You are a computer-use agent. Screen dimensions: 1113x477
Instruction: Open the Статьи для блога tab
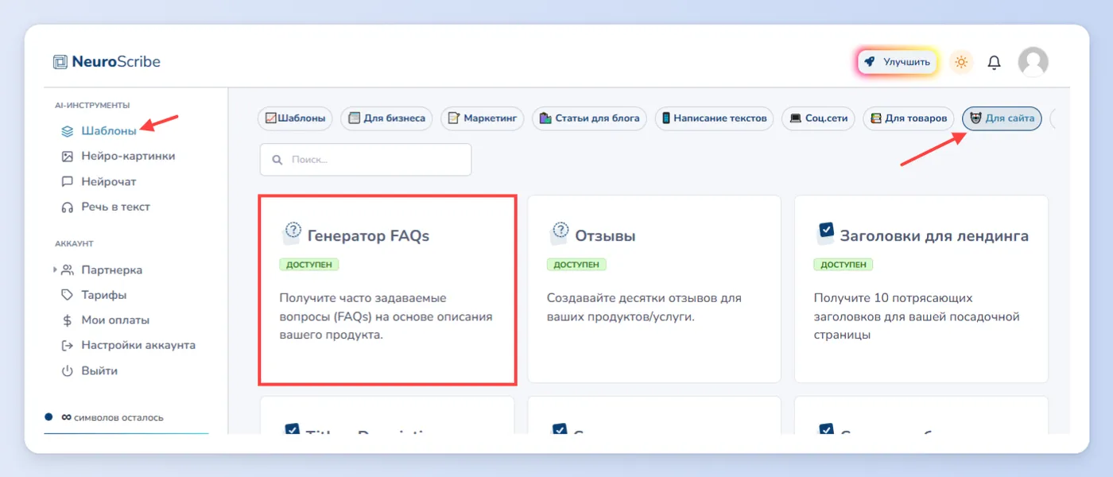coord(589,118)
